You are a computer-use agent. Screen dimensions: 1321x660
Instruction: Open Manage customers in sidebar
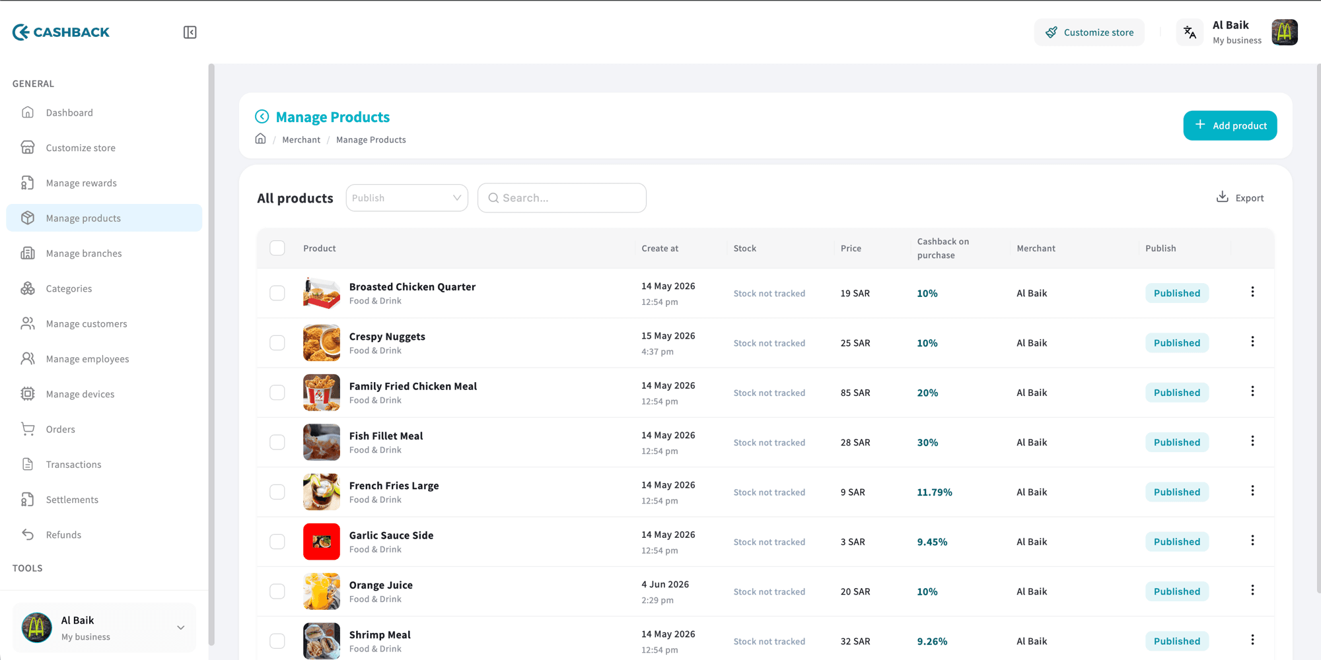104,323
